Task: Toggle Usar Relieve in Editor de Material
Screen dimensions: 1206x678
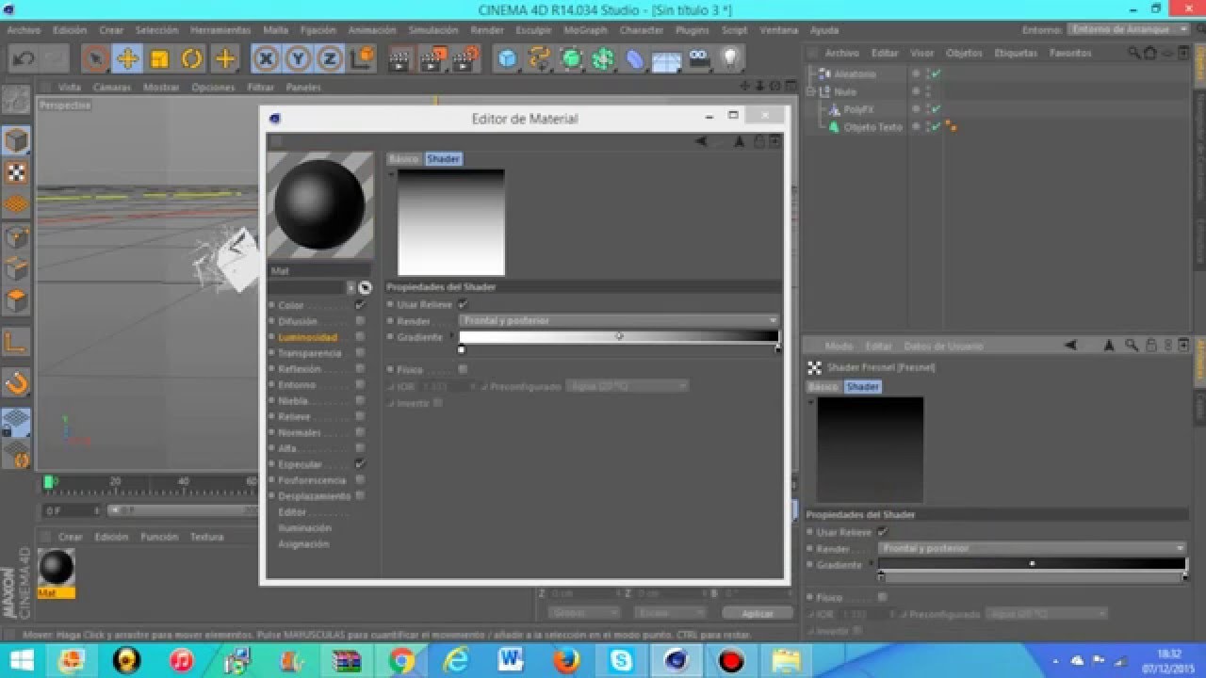Action: pos(463,304)
